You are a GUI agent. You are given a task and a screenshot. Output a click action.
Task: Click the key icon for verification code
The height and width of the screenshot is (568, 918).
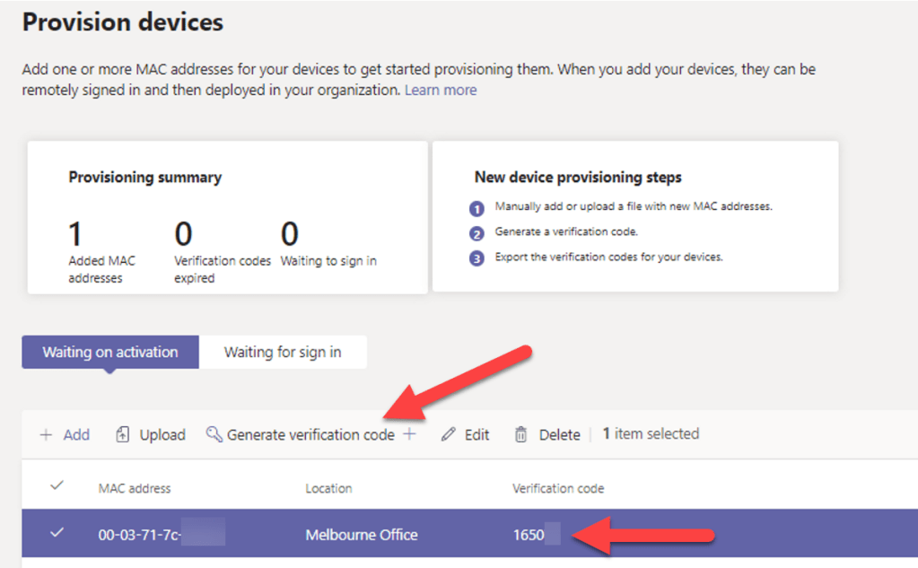(x=214, y=434)
